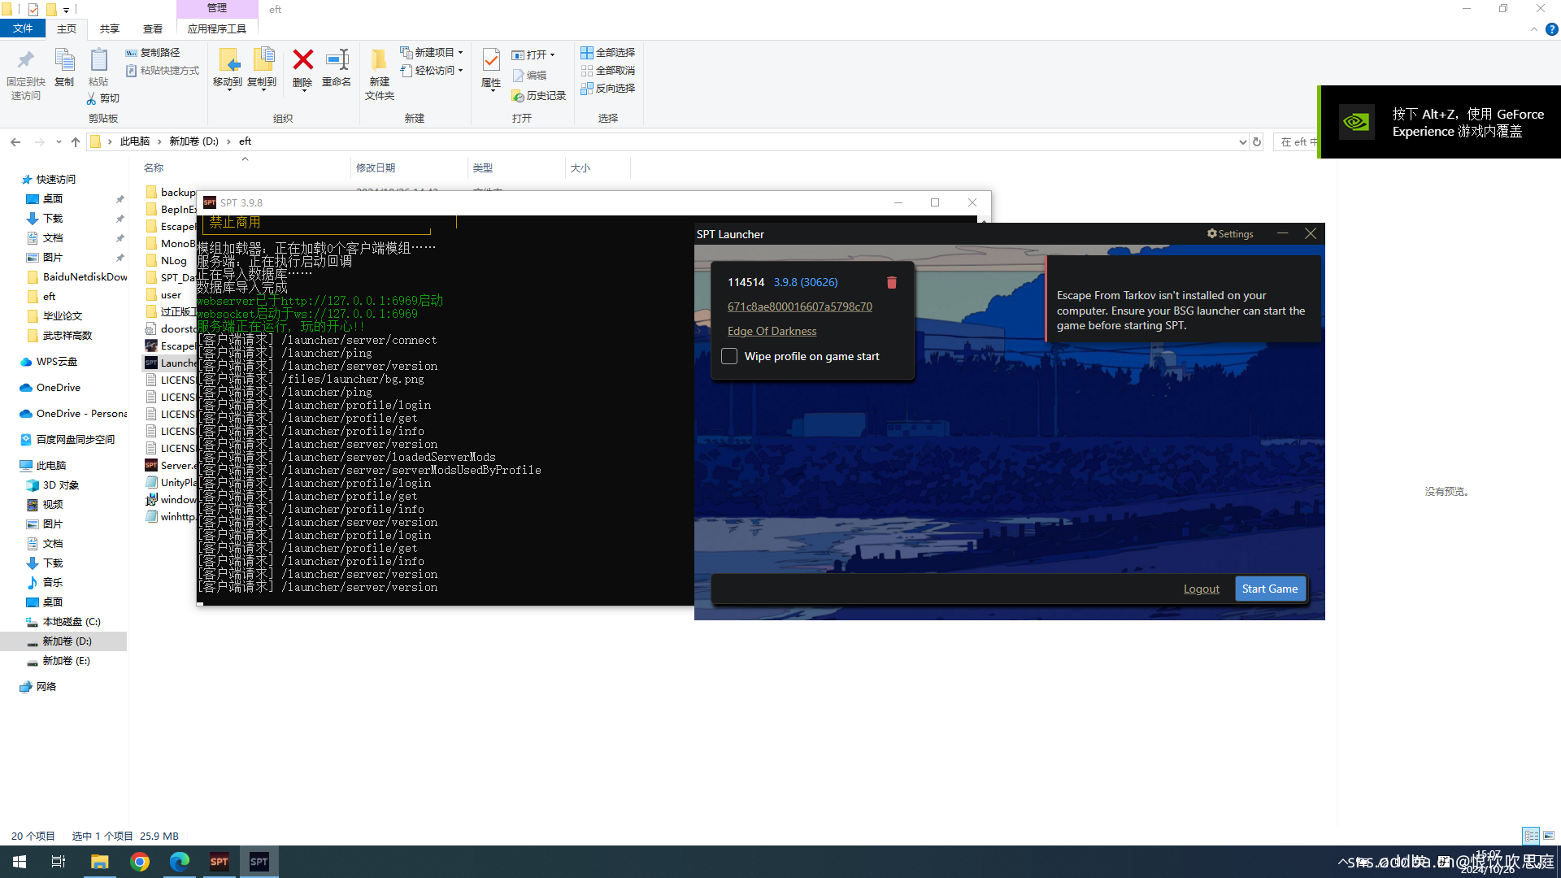This screenshot has width=1561, height=878.
Task: Switch to the Share (共享) tab
Action: pos(110,29)
